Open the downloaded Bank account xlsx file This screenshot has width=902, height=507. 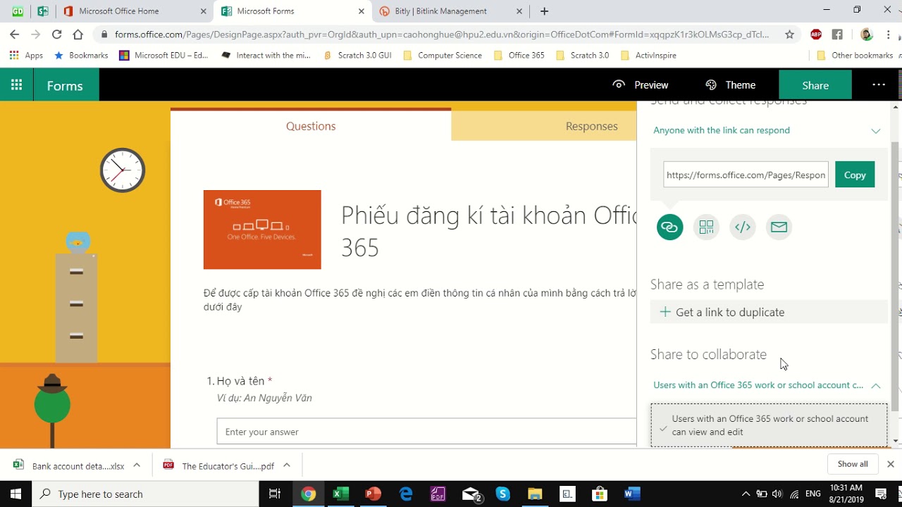click(x=69, y=465)
